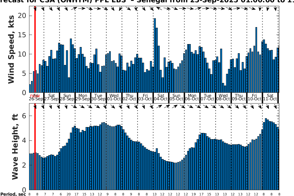The width and height of the screenshot is (294, 196).
Task: Pick the Sun 05-Oct date label
Action: 176,97
